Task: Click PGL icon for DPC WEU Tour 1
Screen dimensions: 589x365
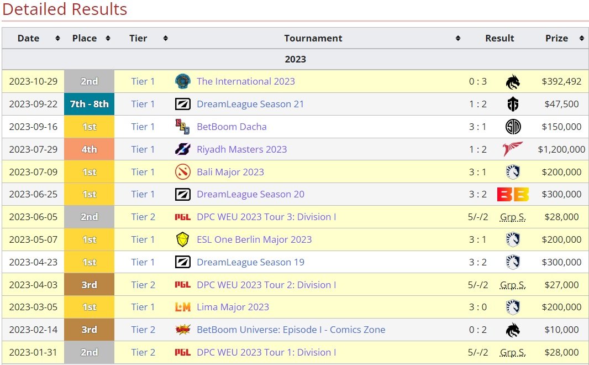Action: coord(183,352)
